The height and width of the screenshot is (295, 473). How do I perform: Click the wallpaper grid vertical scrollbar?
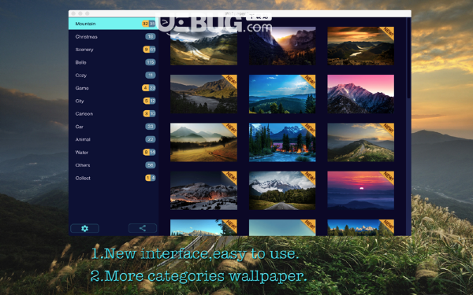(408, 57)
